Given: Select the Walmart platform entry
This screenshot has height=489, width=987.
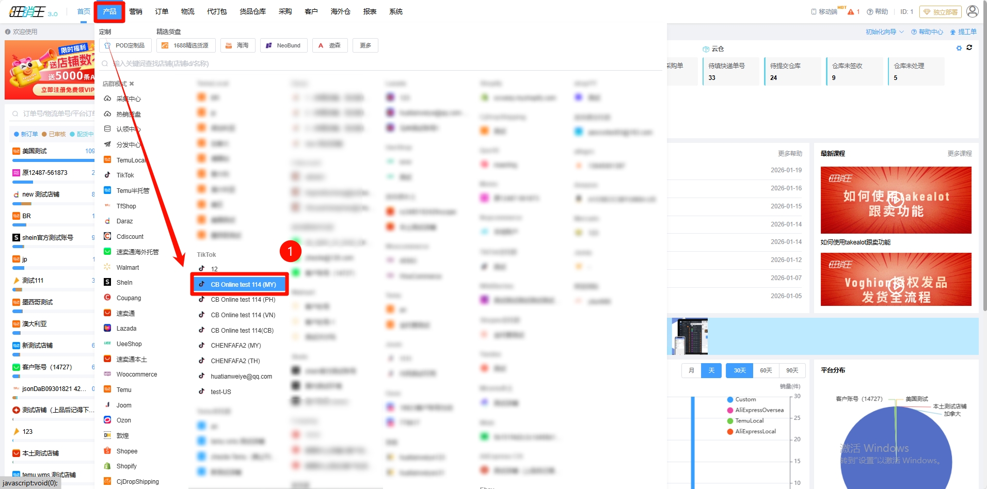Looking at the screenshot, I should pyautogui.click(x=128, y=268).
